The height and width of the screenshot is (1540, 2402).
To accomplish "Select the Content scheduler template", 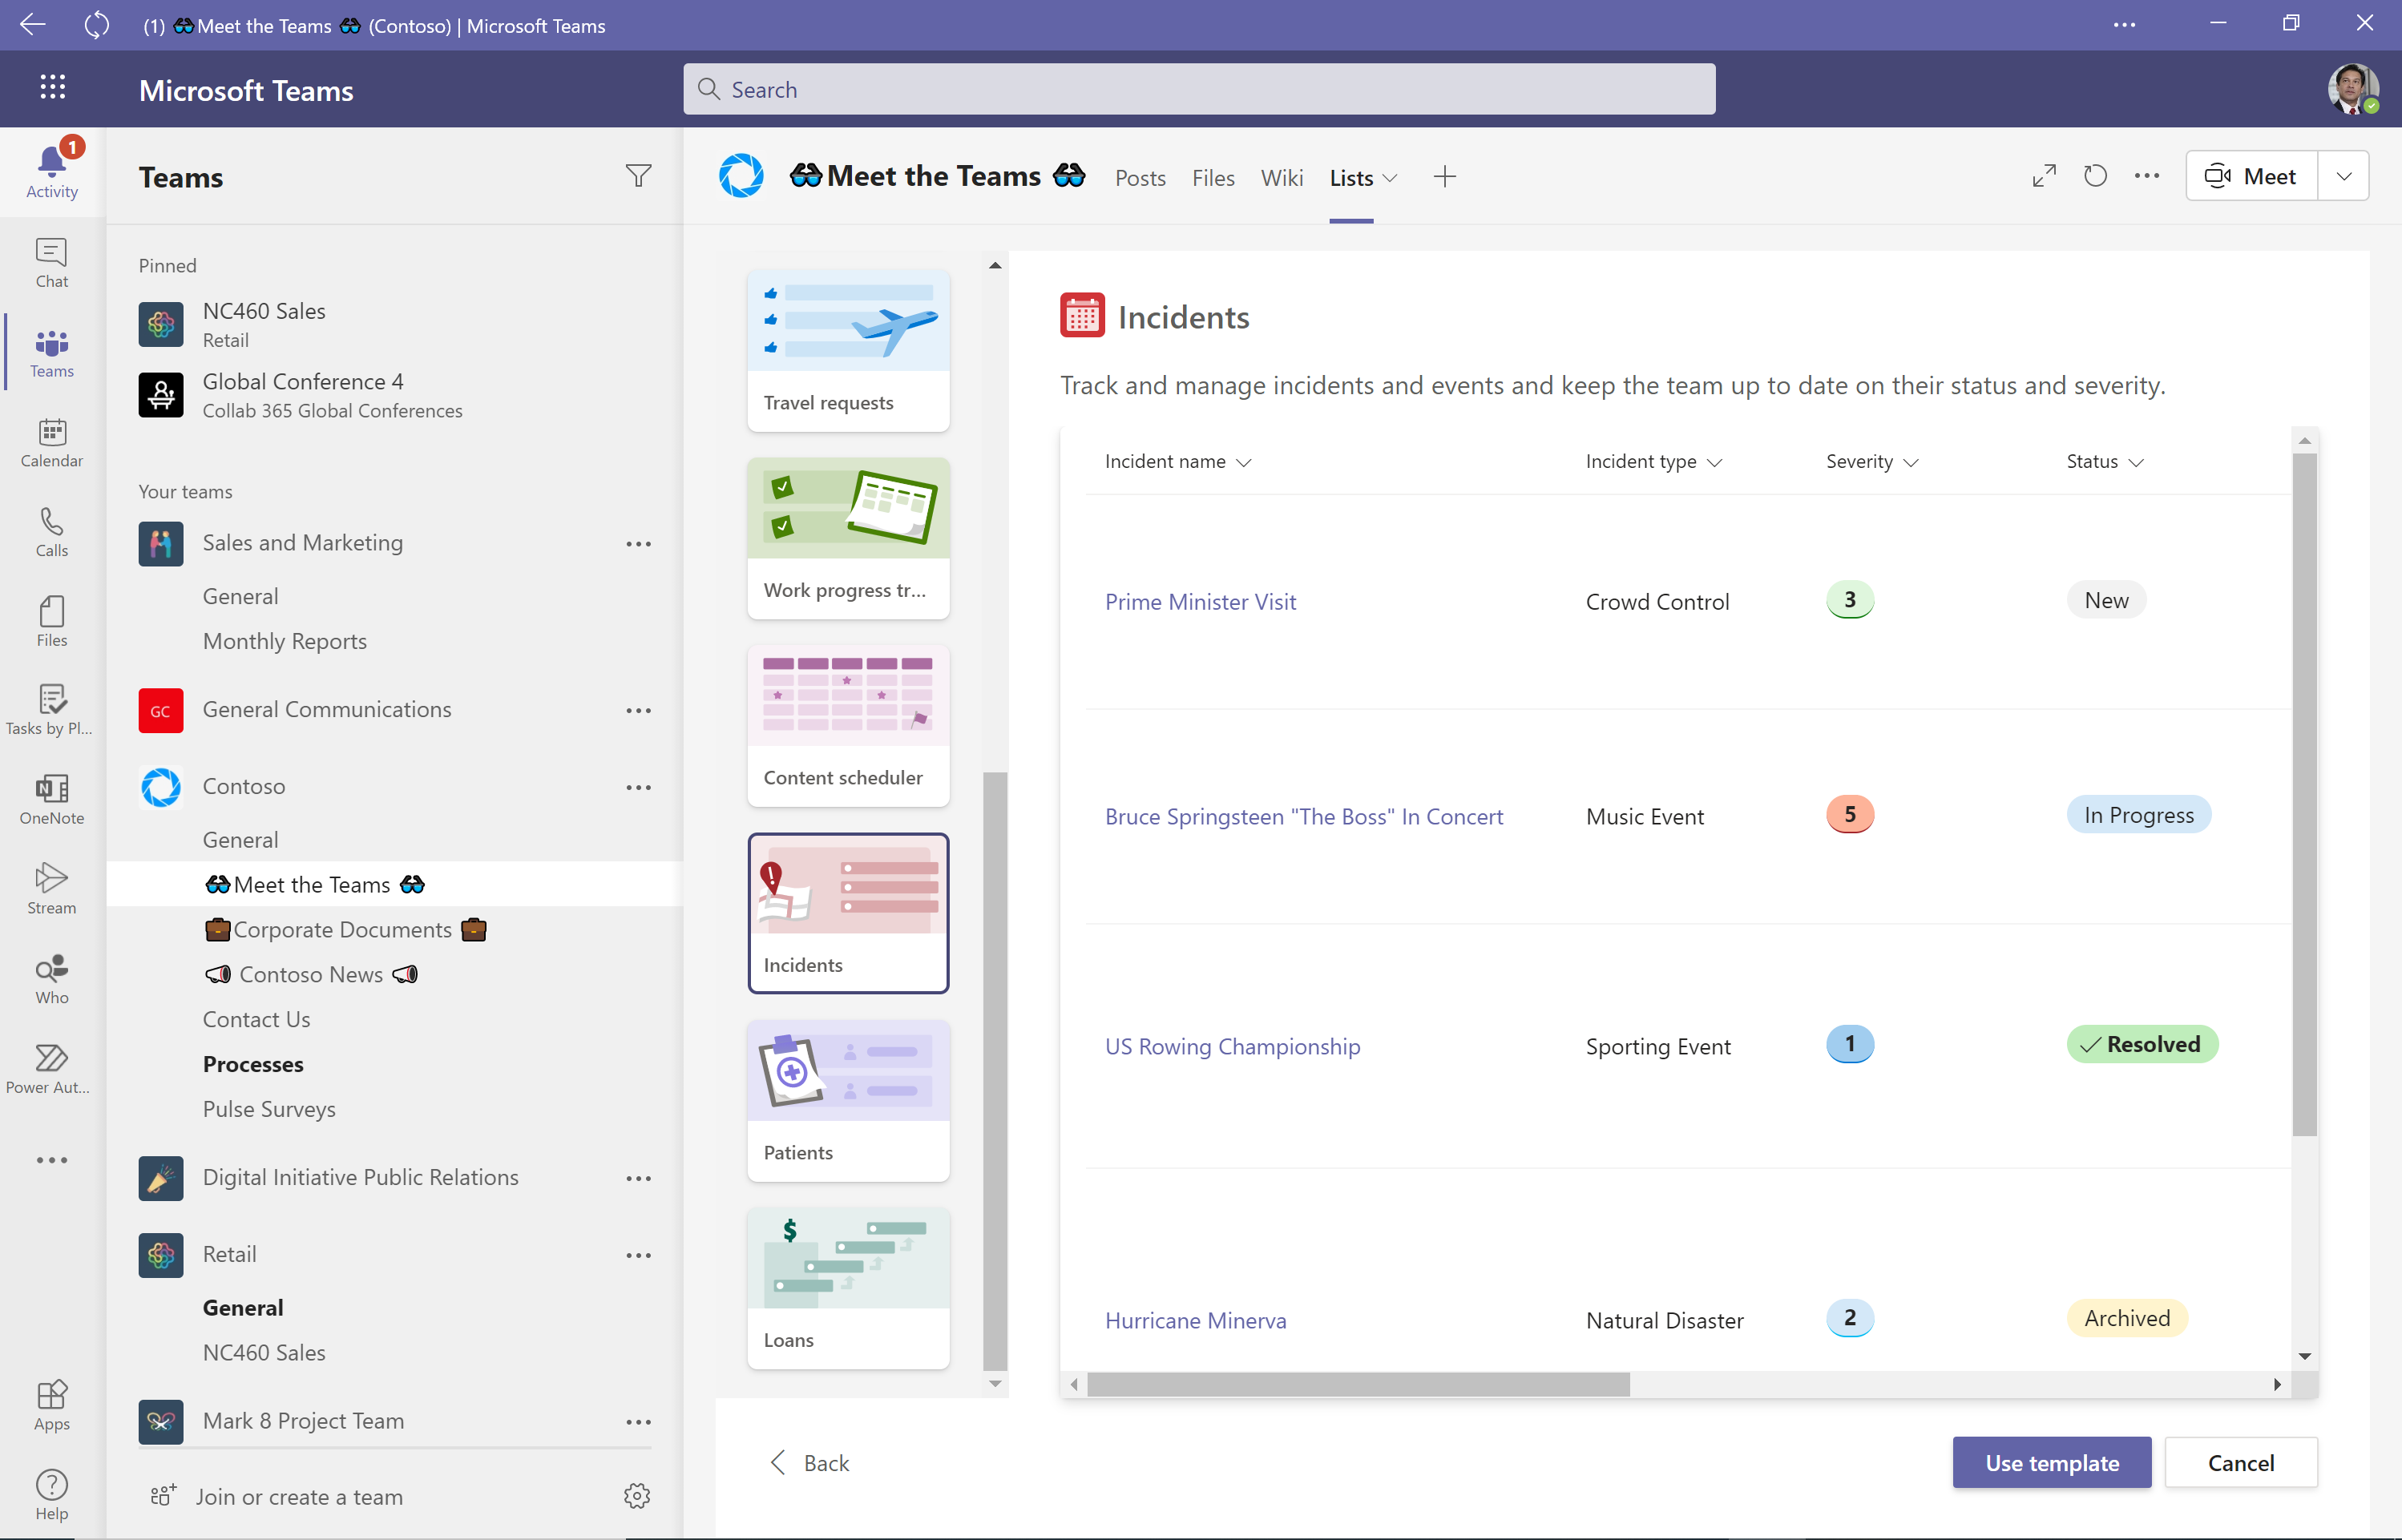I will click(848, 725).
